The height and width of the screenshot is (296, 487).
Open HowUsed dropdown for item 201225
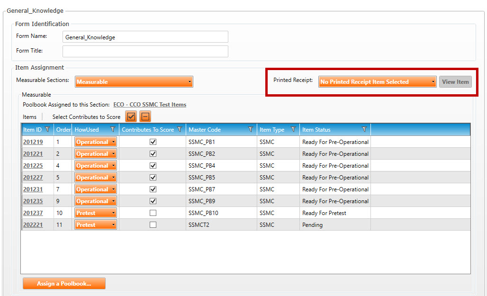point(95,166)
